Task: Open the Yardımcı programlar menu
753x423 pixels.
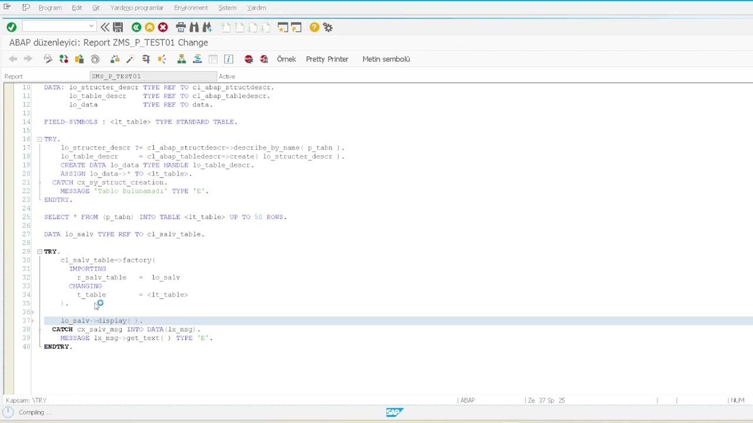Action: click(137, 8)
